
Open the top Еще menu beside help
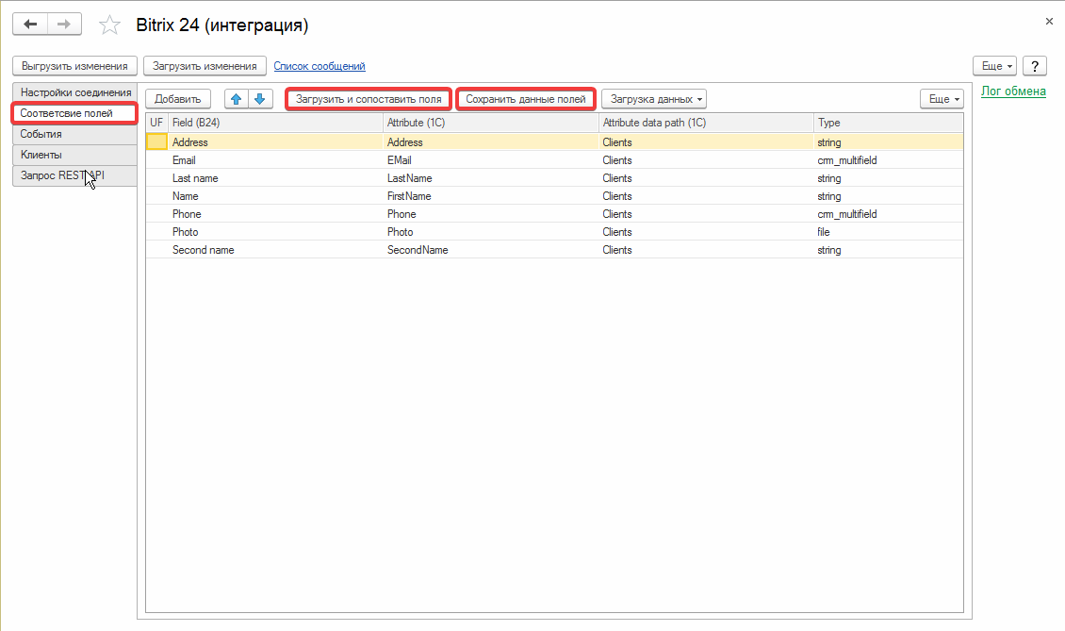[x=995, y=66]
